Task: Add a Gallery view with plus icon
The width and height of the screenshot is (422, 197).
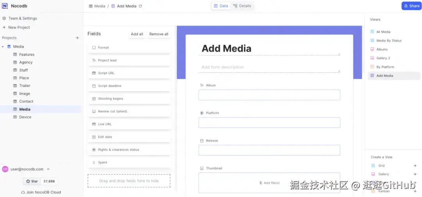Action: coord(415,174)
